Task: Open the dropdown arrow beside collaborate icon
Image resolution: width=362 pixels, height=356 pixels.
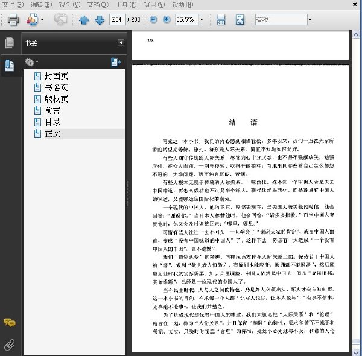Action: pyautogui.click(x=42, y=20)
